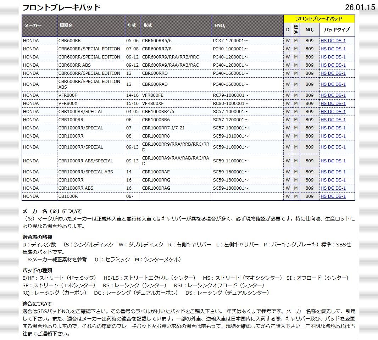Click the yellow フロントブレーキパッド header cell
The height and width of the screenshot is (340, 378).
[319, 19]
